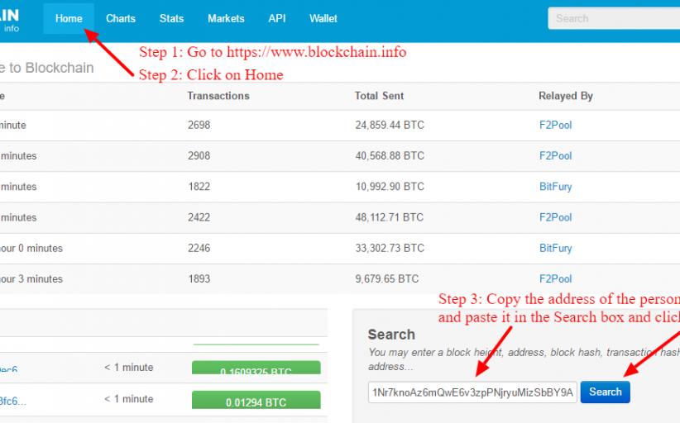Open F2Pool link for the 2908-transaction block
680x423 pixels.
coord(555,156)
